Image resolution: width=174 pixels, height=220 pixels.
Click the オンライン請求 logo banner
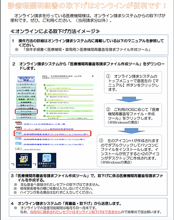tap(26, 79)
